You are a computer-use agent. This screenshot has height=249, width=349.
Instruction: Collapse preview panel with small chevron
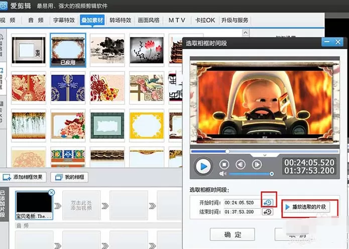coord(265,155)
